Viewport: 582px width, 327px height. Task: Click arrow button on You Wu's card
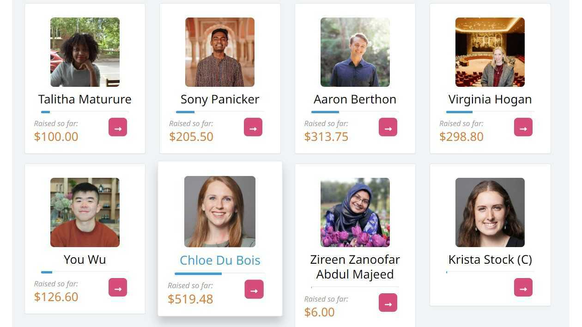click(118, 288)
